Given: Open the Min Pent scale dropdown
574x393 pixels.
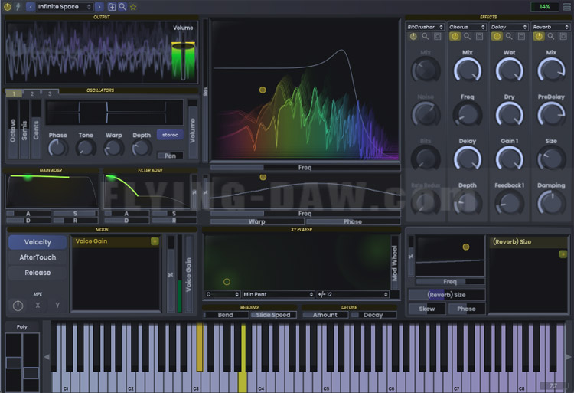Looking at the screenshot, I should [279, 294].
